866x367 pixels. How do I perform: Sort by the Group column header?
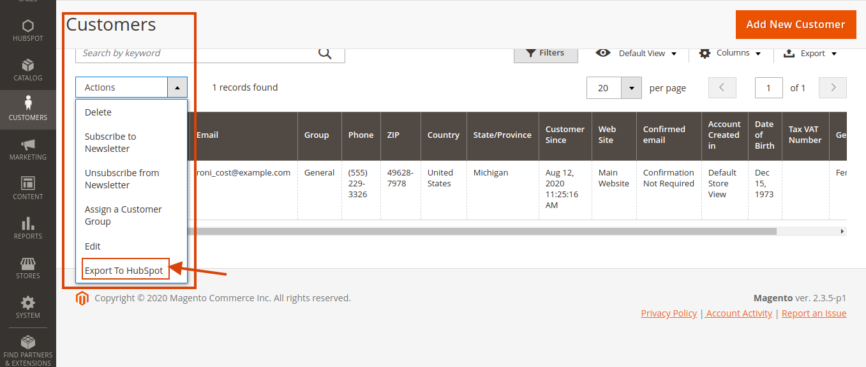pyautogui.click(x=320, y=135)
